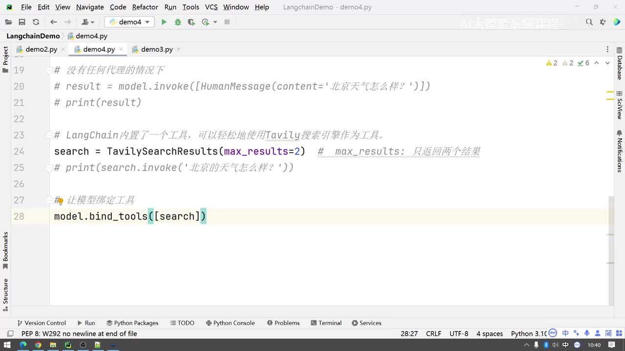Screen dimensions: 625x351
Task: Open the Window menu
Action: pyautogui.click(x=236, y=7)
